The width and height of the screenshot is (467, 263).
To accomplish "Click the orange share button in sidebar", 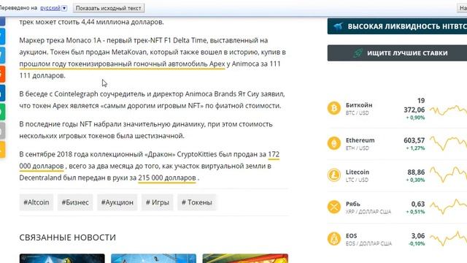I will point(2,74).
